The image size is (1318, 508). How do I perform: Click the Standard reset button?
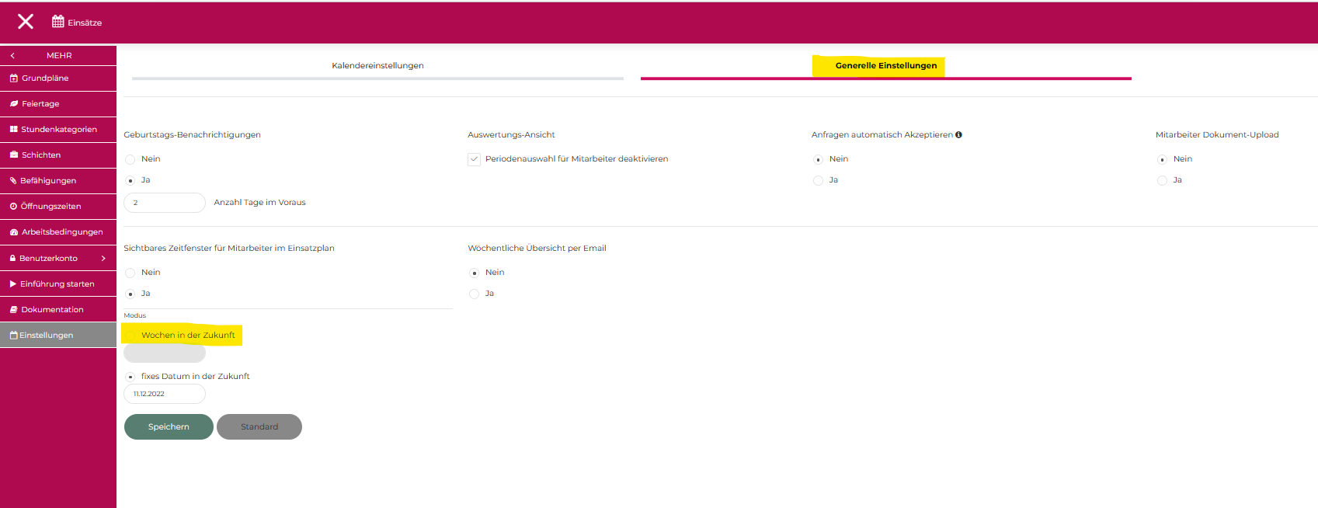[259, 427]
